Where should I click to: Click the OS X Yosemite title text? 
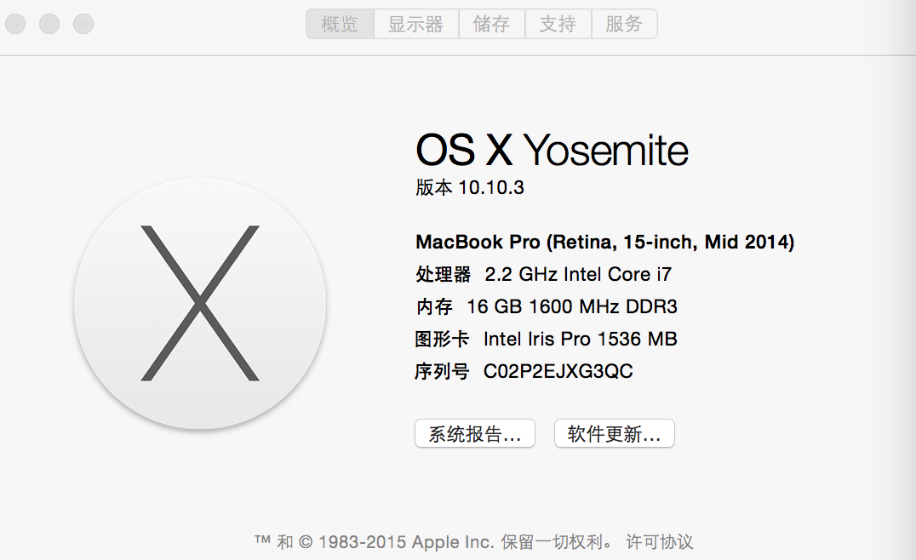(552, 151)
